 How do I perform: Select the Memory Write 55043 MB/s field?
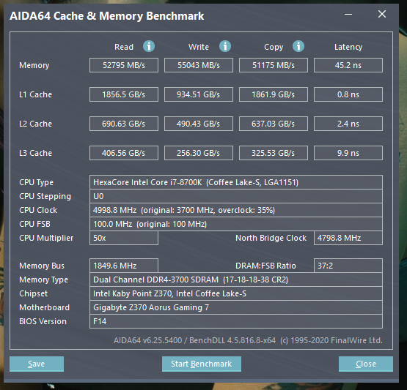point(199,65)
